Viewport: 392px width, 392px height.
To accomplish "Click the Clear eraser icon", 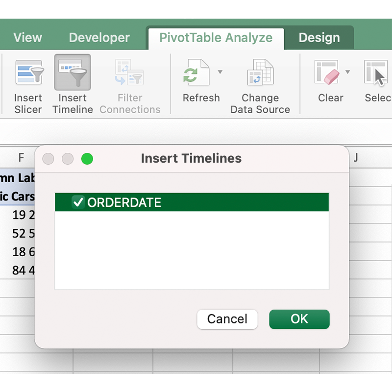I will pos(326,73).
